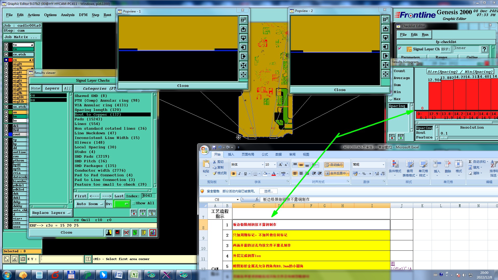Click the Italic button in Excel ribbon

(x=239, y=174)
